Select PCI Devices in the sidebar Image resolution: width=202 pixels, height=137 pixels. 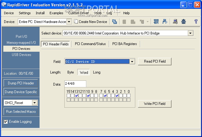[x=21, y=49]
